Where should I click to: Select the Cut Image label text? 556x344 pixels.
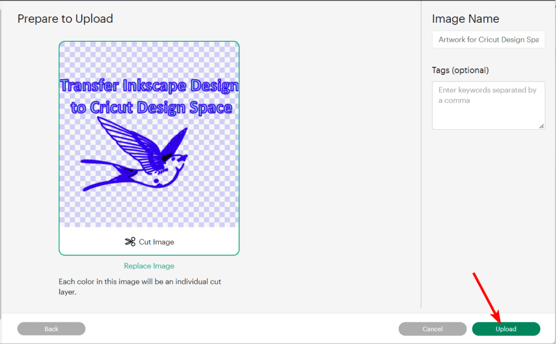tap(156, 242)
